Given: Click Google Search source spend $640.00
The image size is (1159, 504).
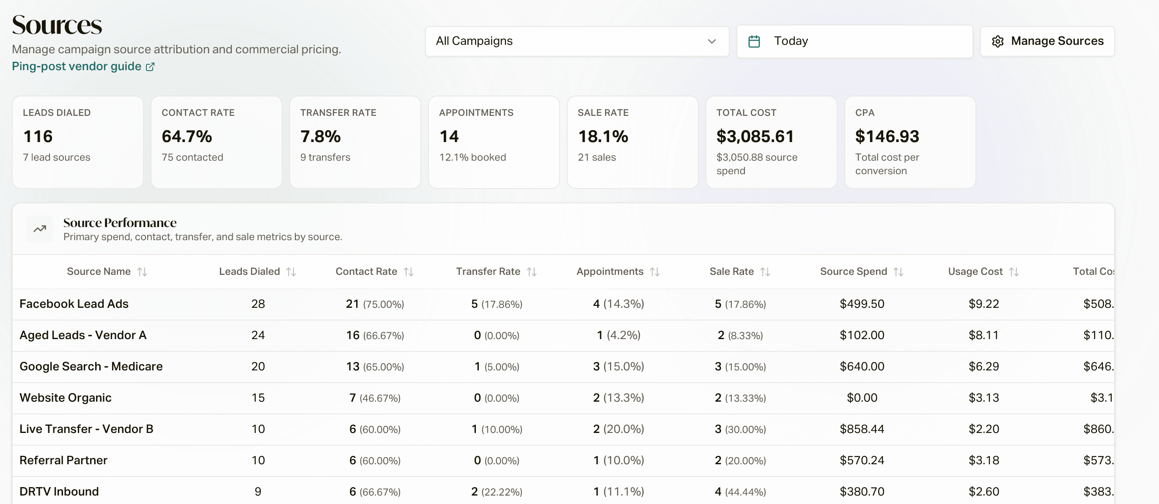Looking at the screenshot, I should pos(862,367).
